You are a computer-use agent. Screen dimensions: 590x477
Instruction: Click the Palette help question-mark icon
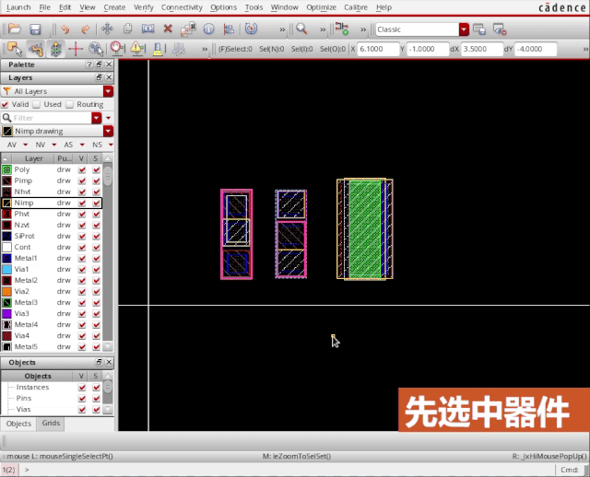coord(88,64)
